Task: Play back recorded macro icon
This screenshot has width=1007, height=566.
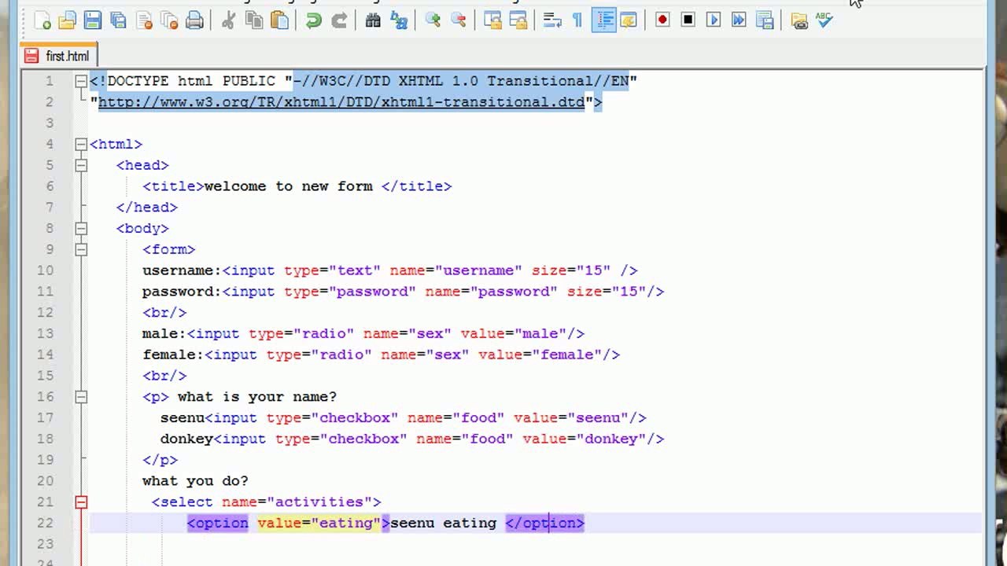Action: click(714, 20)
